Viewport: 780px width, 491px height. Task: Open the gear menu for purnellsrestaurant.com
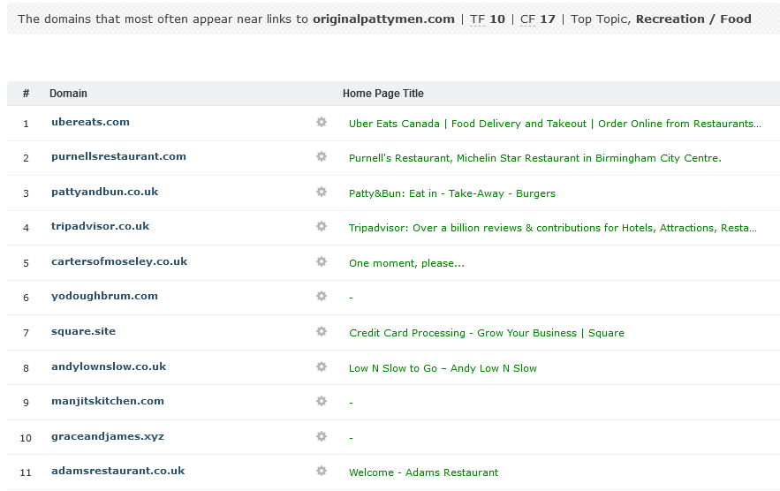click(x=322, y=157)
